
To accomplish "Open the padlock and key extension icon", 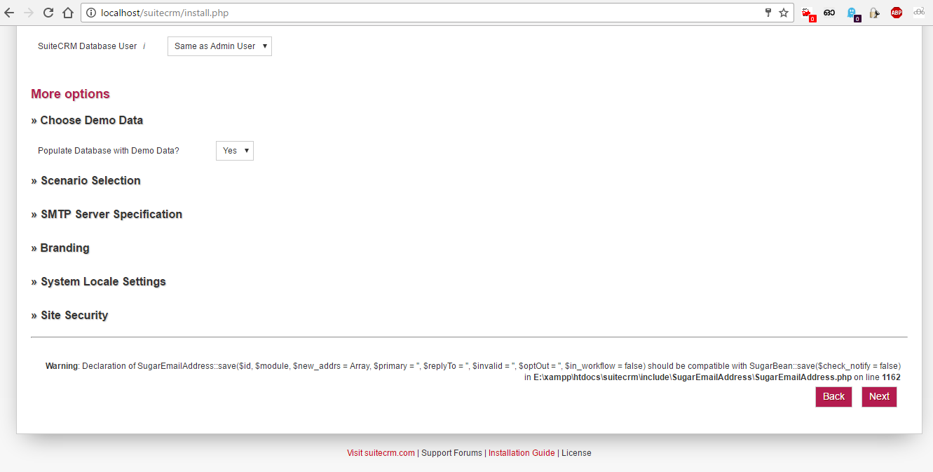I will tap(874, 13).
